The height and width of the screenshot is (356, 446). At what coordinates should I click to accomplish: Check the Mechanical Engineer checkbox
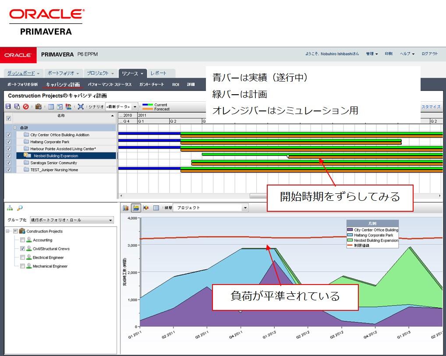(x=22, y=266)
